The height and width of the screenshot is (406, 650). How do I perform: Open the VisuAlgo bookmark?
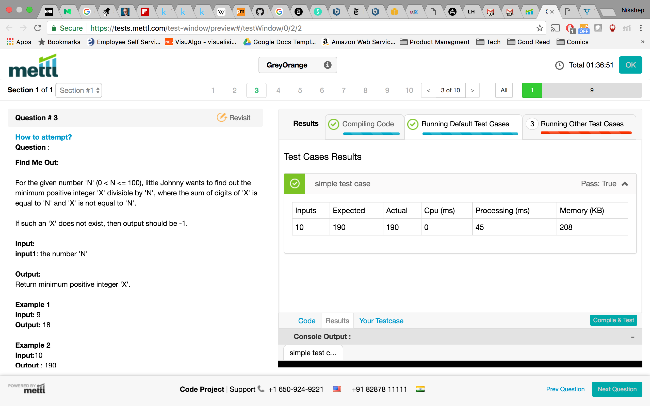pyautogui.click(x=200, y=42)
